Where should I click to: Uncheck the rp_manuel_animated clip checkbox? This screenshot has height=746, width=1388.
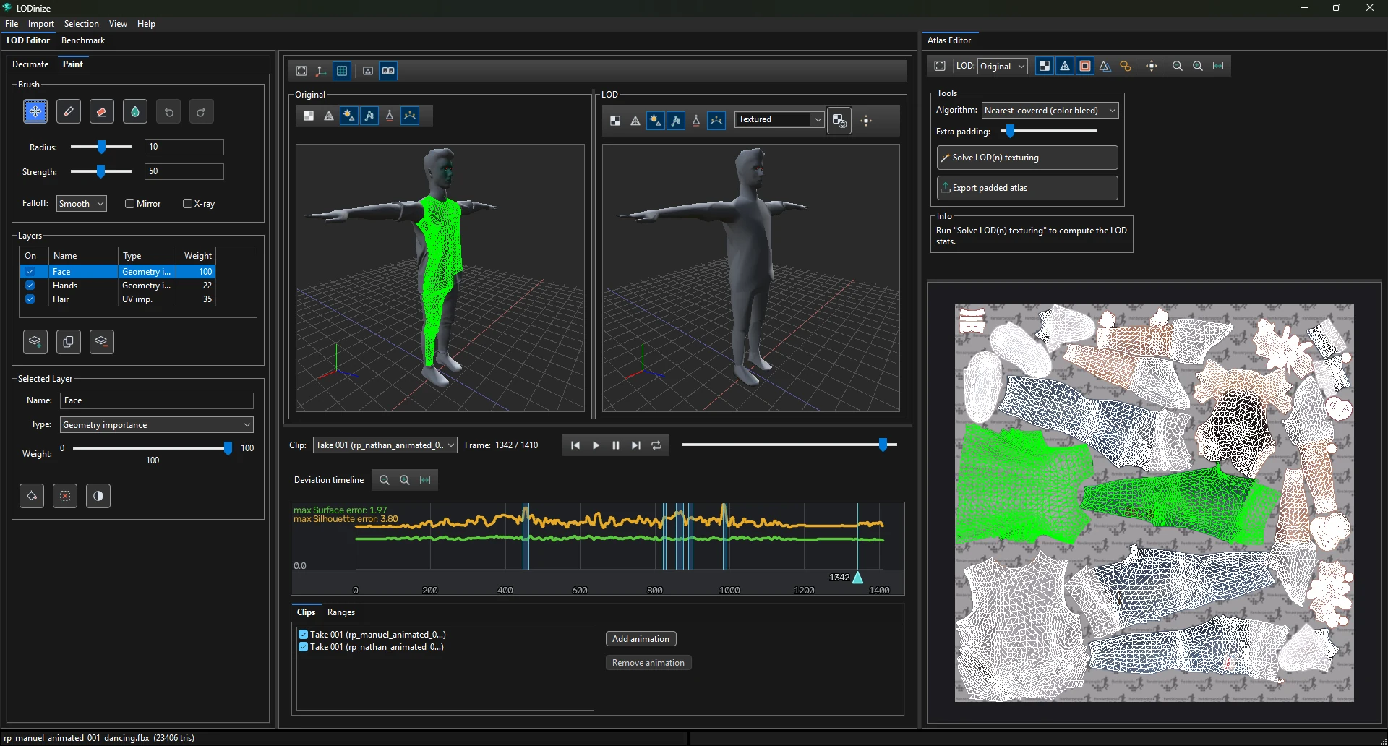pos(304,635)
